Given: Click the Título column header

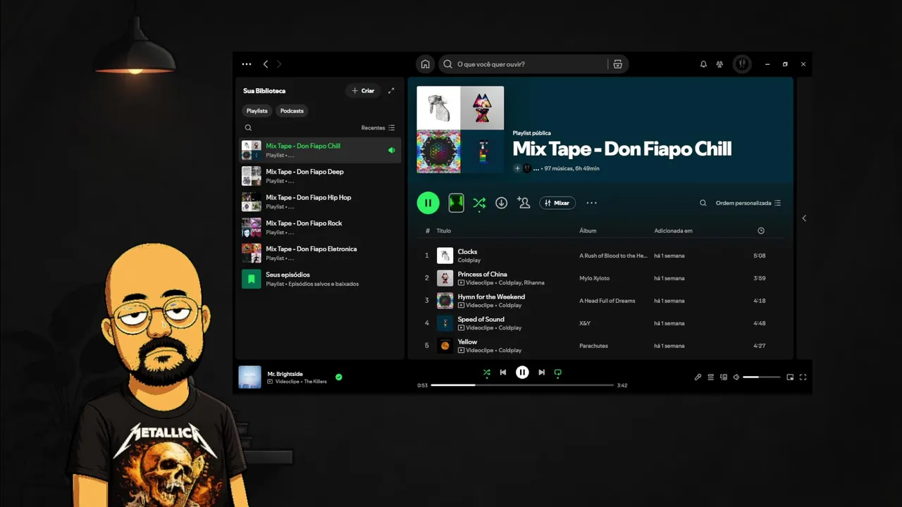Looking at the screenshot, I should [x=443, y=231].
